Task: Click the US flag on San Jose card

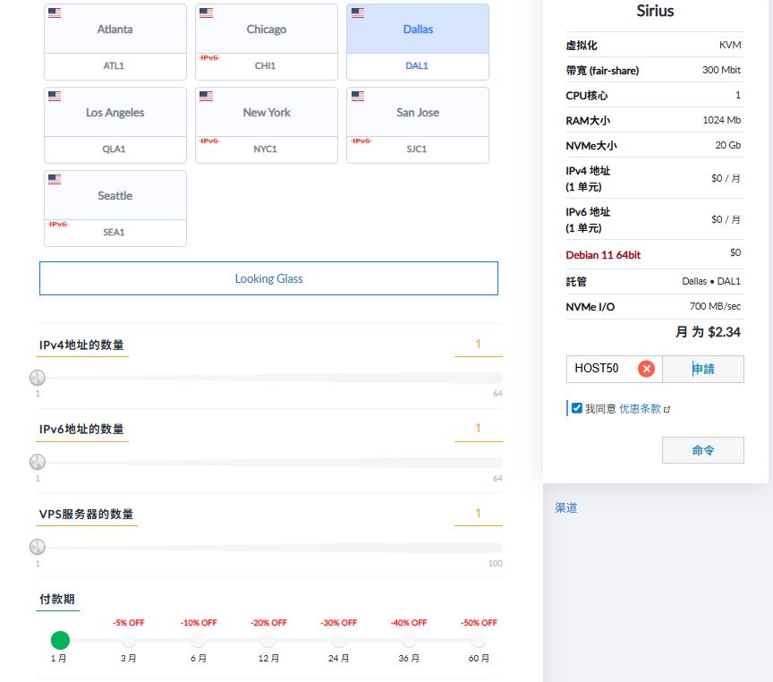Action: click(358, 97)
